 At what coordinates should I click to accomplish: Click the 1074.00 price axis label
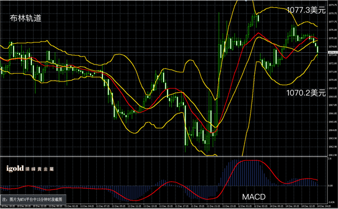332,47
